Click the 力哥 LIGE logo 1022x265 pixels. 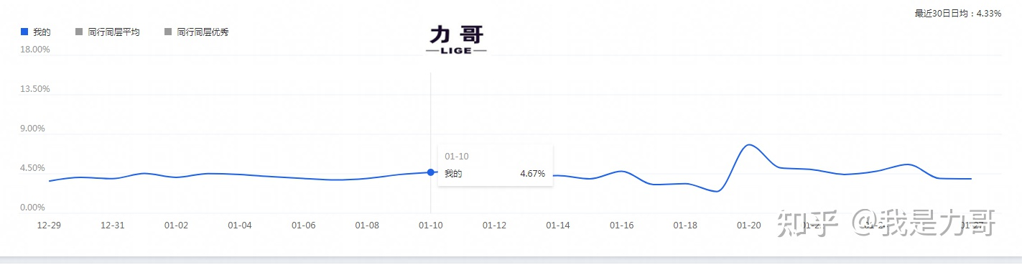click(x=456, y=39)
